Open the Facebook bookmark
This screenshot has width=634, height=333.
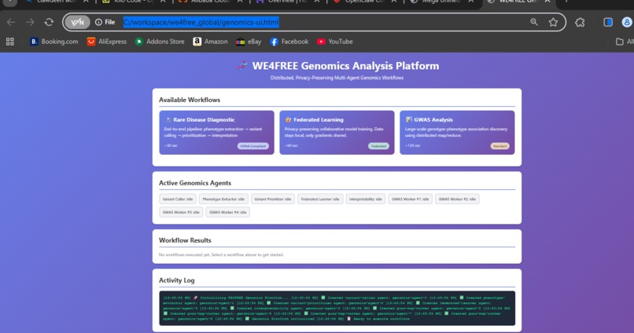[289, 42]
